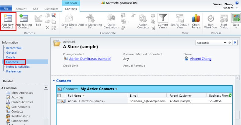Image resolution: width=241 pixels, height=125 pixels.
Task: Click the 555-0156 phone cell
Action: [x=215, y=101]
